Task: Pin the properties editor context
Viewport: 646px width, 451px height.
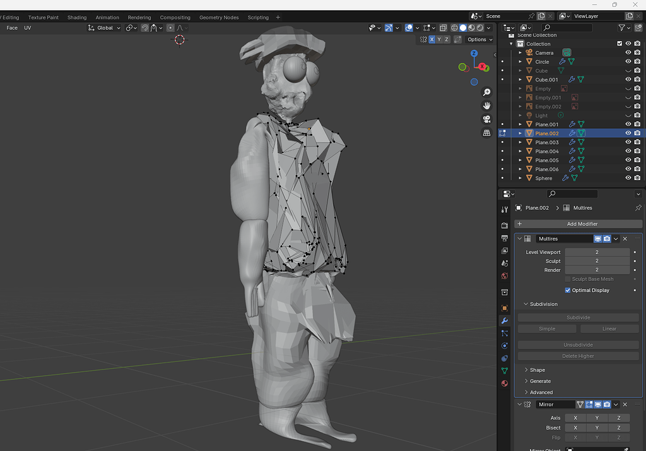Action: pyautogui.click(x=638, y=208)
